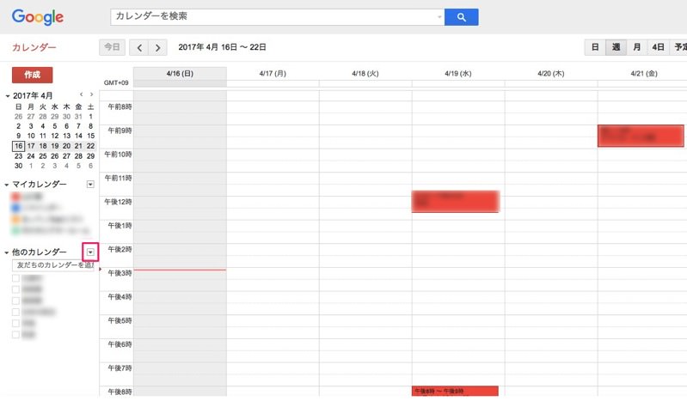687x407 pixels.
Task: Switch to 日 (day) view
Action: (594, 47)
